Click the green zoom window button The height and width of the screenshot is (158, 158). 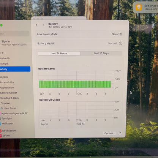[2, 25]
